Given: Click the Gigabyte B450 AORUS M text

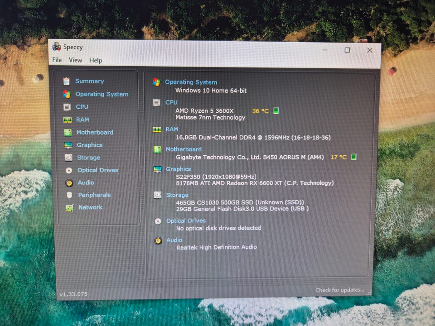Looking at the screenshot, I should click(x=250, y=157).
